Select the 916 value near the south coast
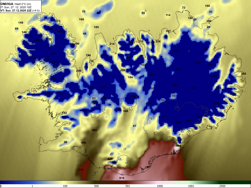 coord(122,178)
